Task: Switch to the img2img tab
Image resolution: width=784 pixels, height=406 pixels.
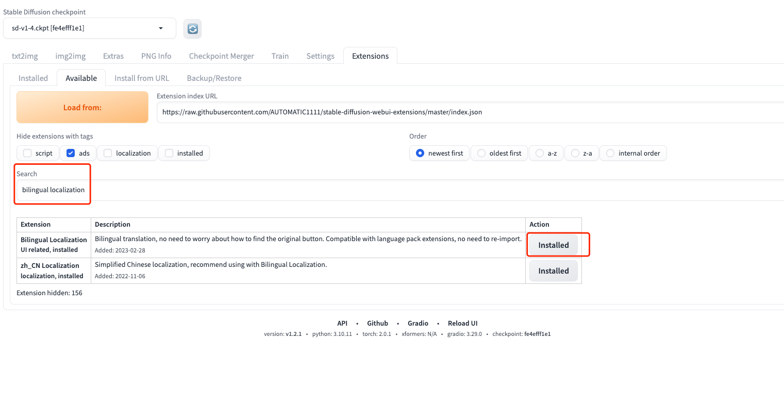Action: click(x=70, y=56)
